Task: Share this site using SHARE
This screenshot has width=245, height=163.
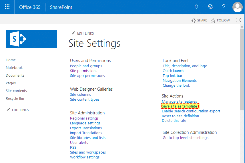Action: 199,20
